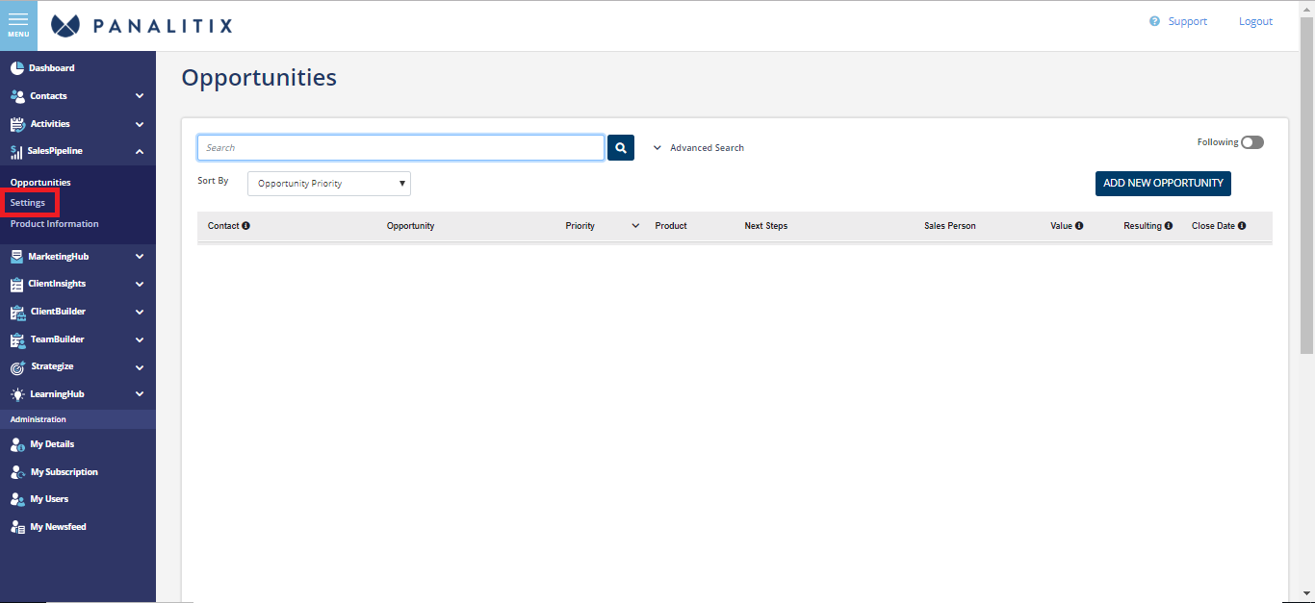Click the ClientBuilder icon
Image resolution: width=1315 pixels, height=603 pixels.
click(x=17, y=313)
